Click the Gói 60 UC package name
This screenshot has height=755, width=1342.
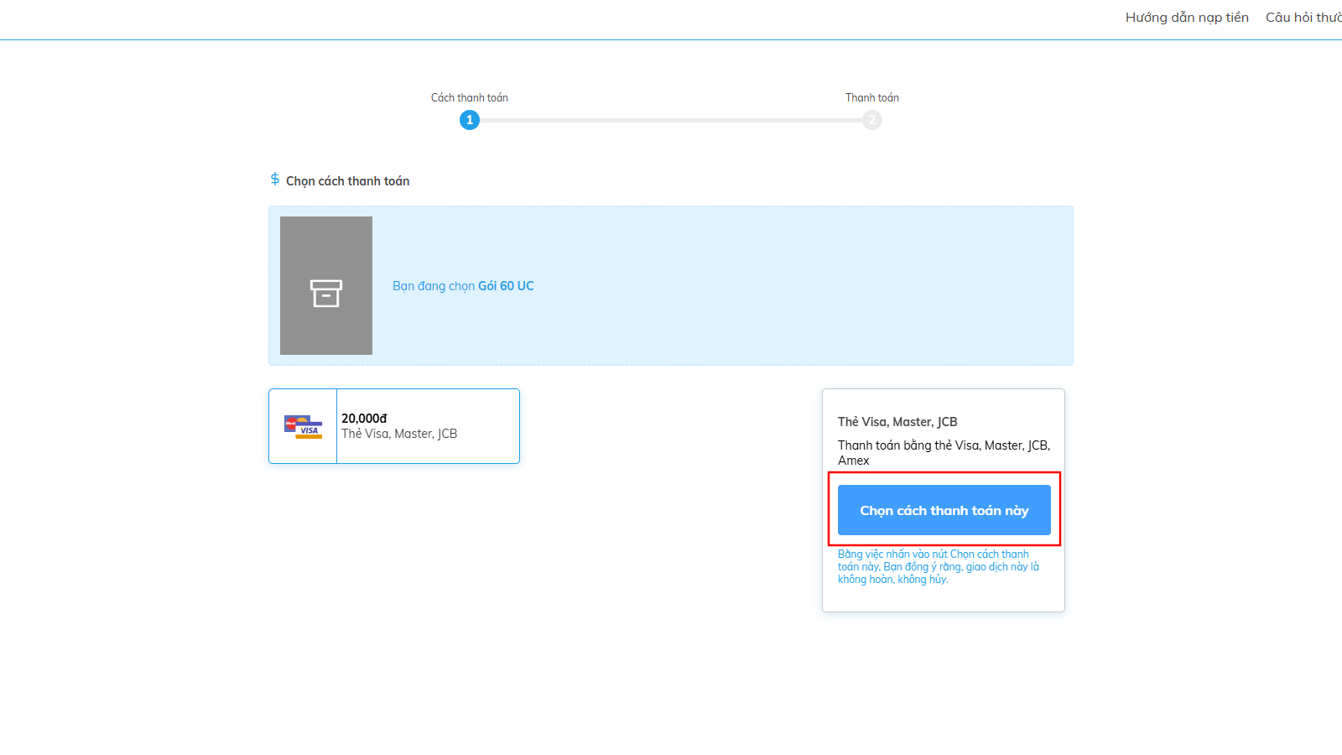pyautogui.click(x=506, y=286)
